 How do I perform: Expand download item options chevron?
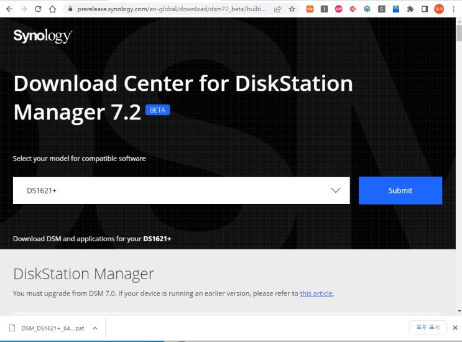point(95,328)
